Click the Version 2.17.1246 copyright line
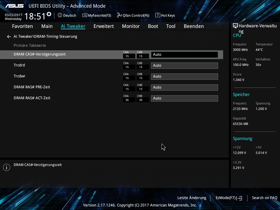 coord(140,205)
